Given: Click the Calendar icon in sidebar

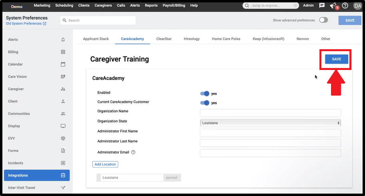Looking at the screenshot, I should [x=63, y=64].
